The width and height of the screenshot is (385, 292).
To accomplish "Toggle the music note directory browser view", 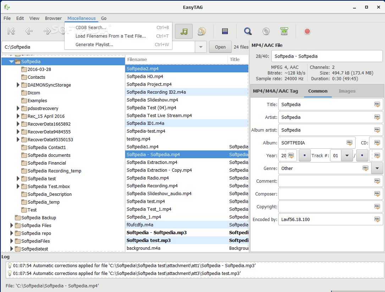I will (x=184, y=31).
